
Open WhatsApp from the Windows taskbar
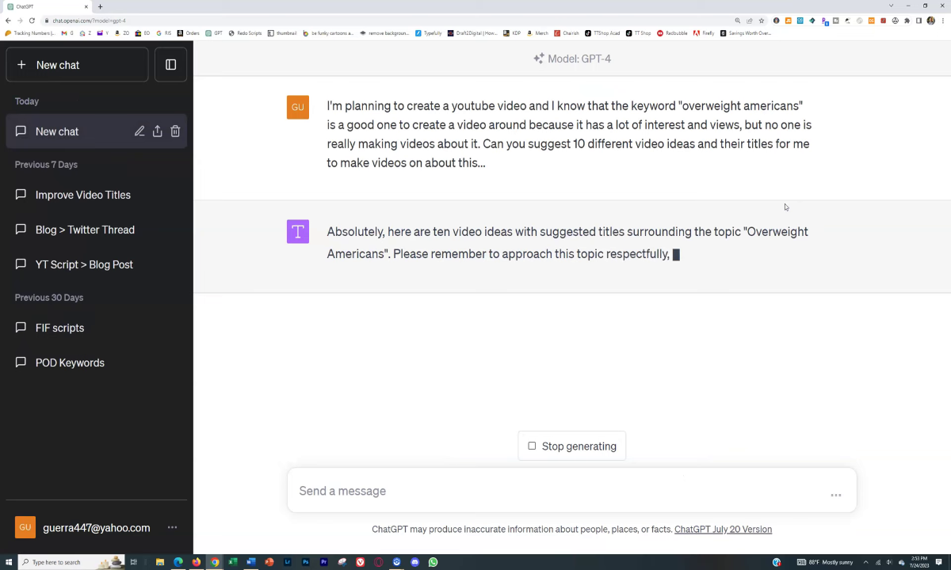tap(433, 562)
